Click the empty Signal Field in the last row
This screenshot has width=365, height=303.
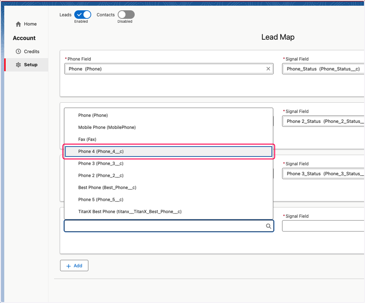(x=323, y=226)
